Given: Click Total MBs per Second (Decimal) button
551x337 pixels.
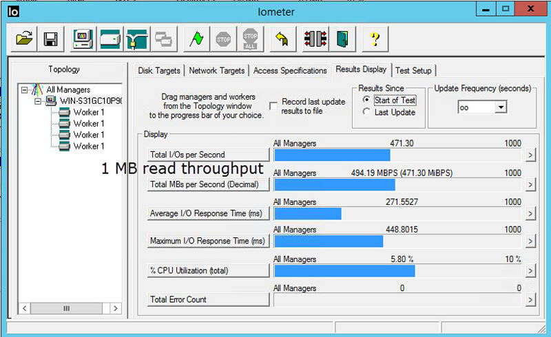Looking at the screenshot, I should [208, 184].
